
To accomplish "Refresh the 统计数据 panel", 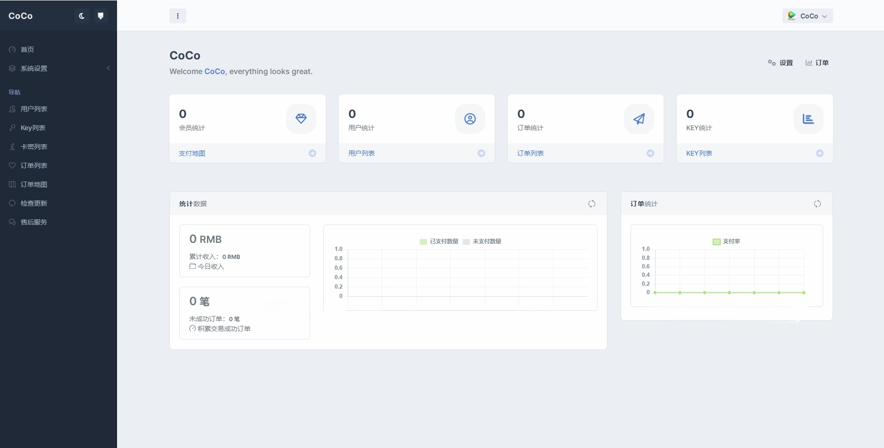I will tap(592, 204).
